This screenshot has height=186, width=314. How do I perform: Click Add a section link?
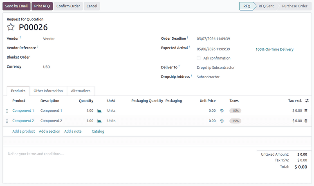pyautogui.click(x=49, y=132)
